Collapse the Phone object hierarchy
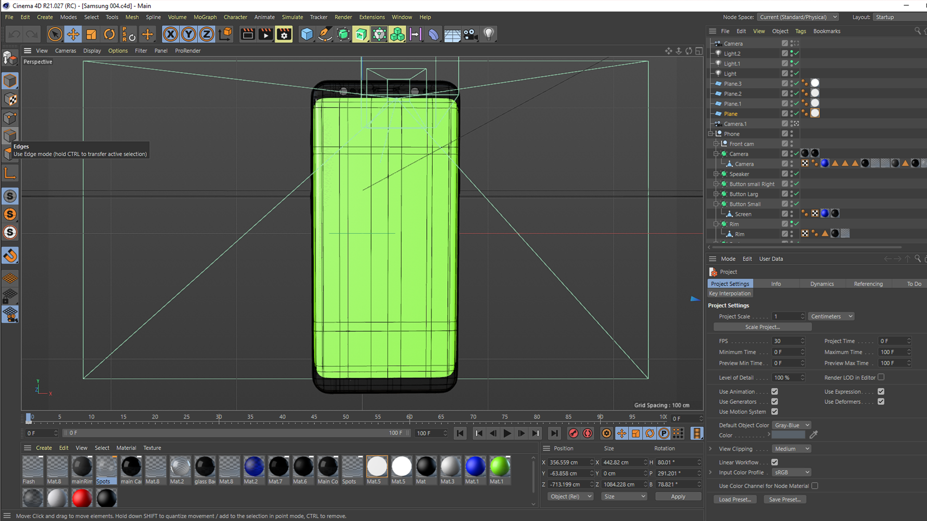This screenshot has width=927, height=521. click(x=711, y=134)
